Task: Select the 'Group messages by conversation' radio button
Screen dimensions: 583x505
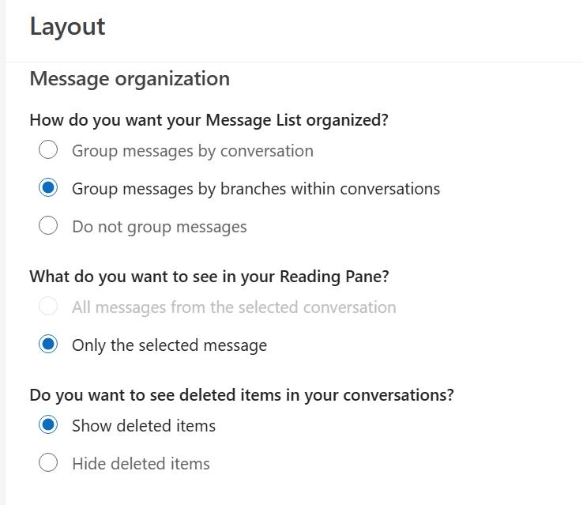Action: coord(48,149)
